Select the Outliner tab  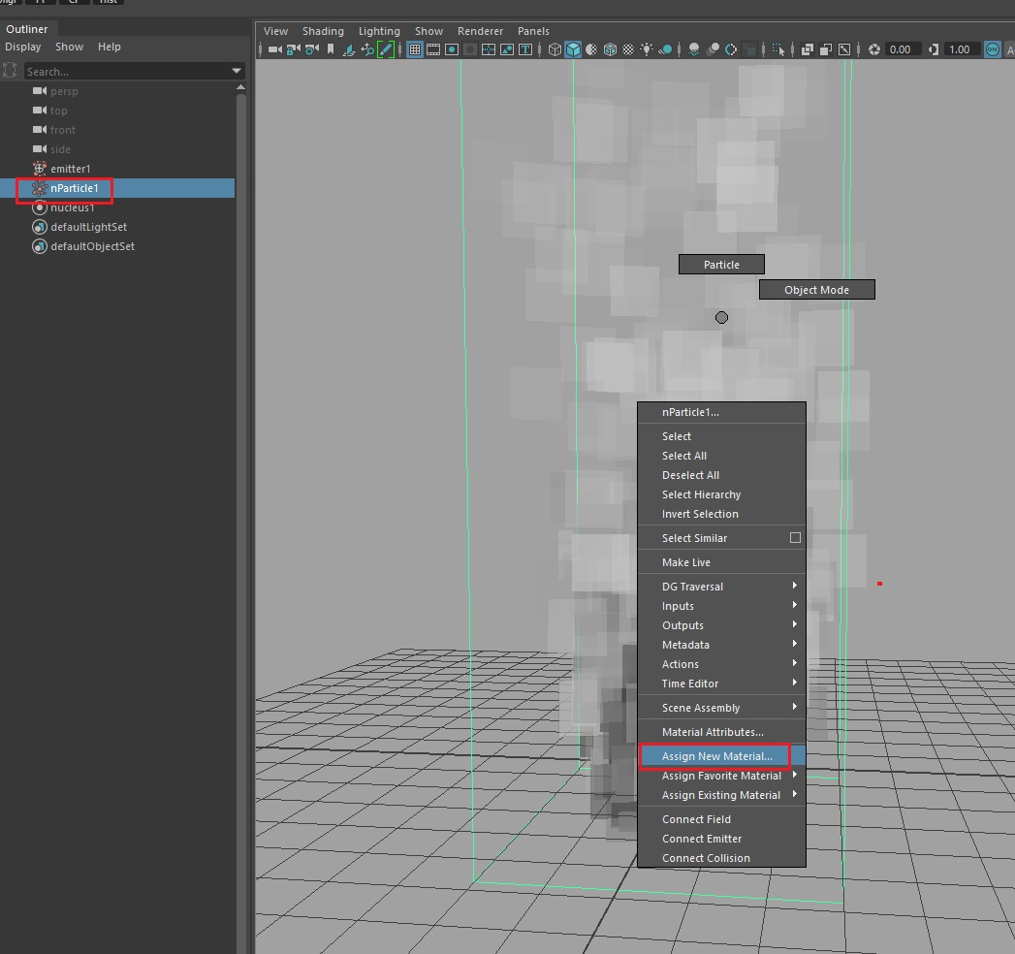point(27,29)
